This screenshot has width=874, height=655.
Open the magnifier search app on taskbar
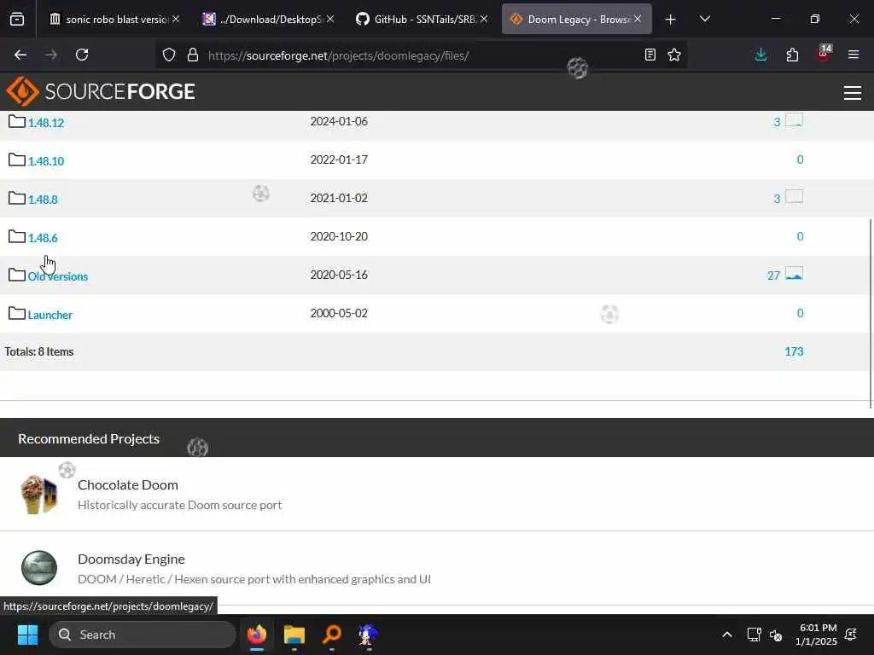point(332,635)
